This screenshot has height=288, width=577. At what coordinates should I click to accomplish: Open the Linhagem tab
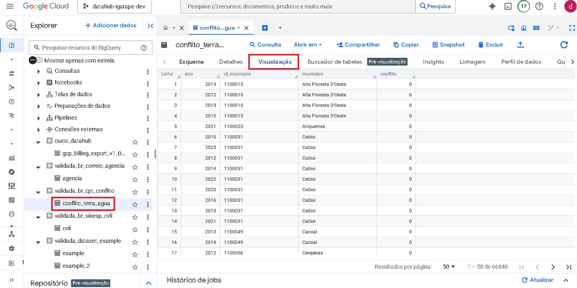point(472,62)
